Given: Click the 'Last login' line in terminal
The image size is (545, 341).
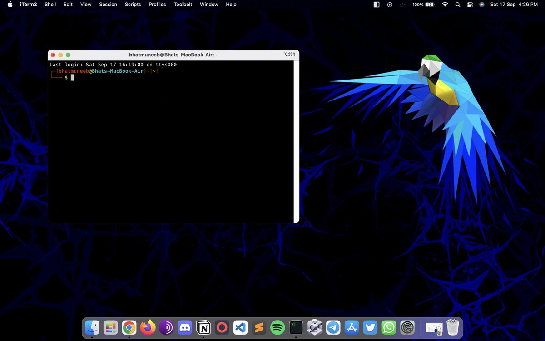Looking at the screenshot, I should 113,65.
